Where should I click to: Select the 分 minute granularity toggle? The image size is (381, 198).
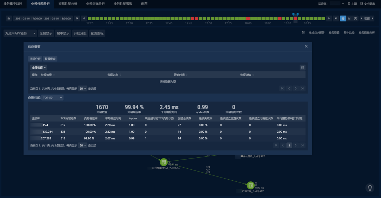[343, 18]
